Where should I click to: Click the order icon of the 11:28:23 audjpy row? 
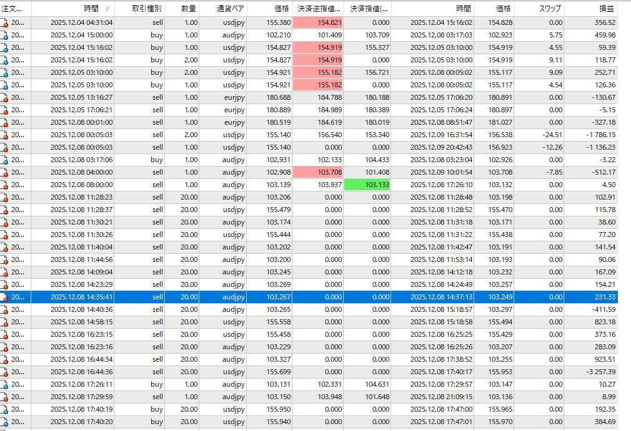[4, 197]
